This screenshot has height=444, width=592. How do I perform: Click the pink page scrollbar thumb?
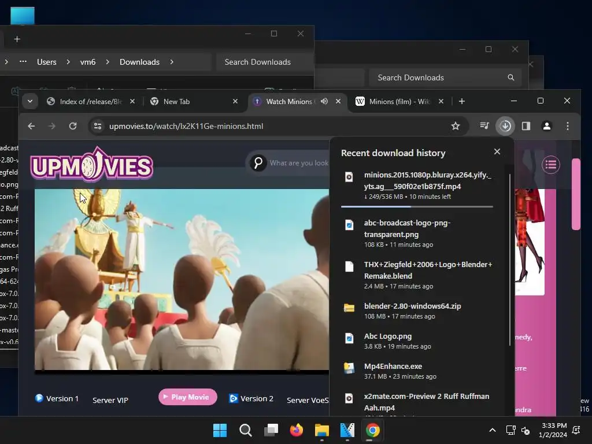point(576,194)
